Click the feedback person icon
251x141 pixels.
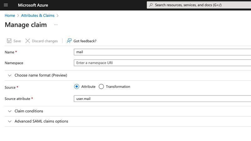69,41
